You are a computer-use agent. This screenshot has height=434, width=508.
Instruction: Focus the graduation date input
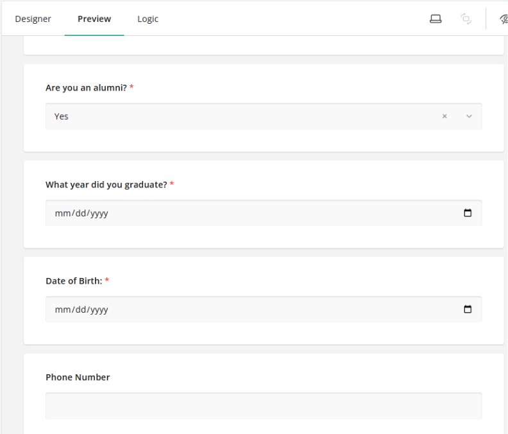click(264, 213)
